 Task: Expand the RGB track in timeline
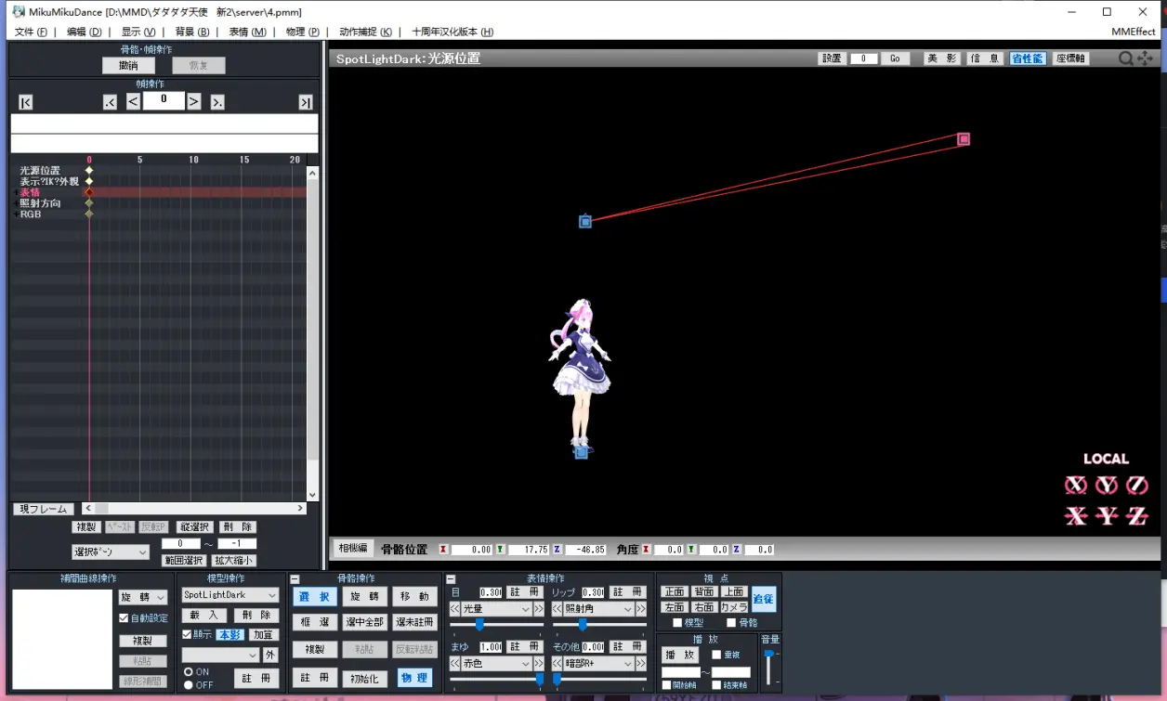(15, 214)
